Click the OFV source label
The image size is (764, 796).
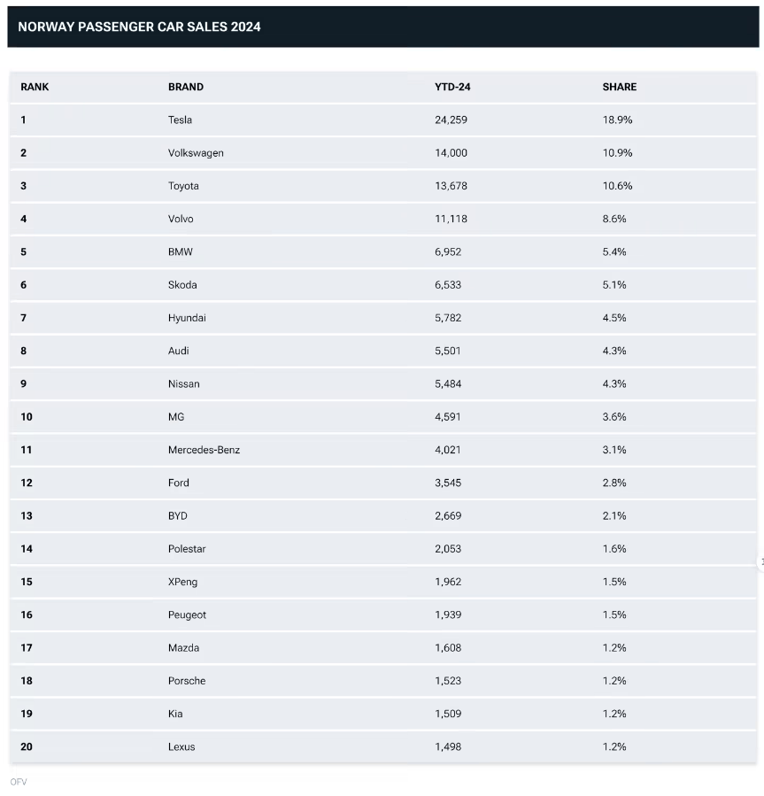click(19, 782)
